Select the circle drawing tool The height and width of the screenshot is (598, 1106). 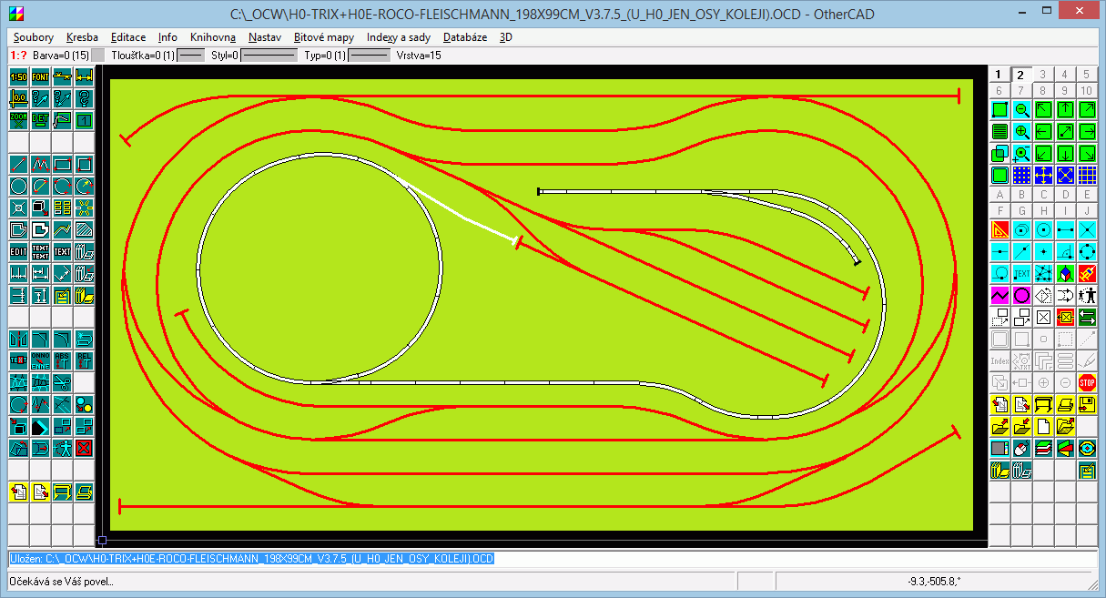(x=18, y=188)
